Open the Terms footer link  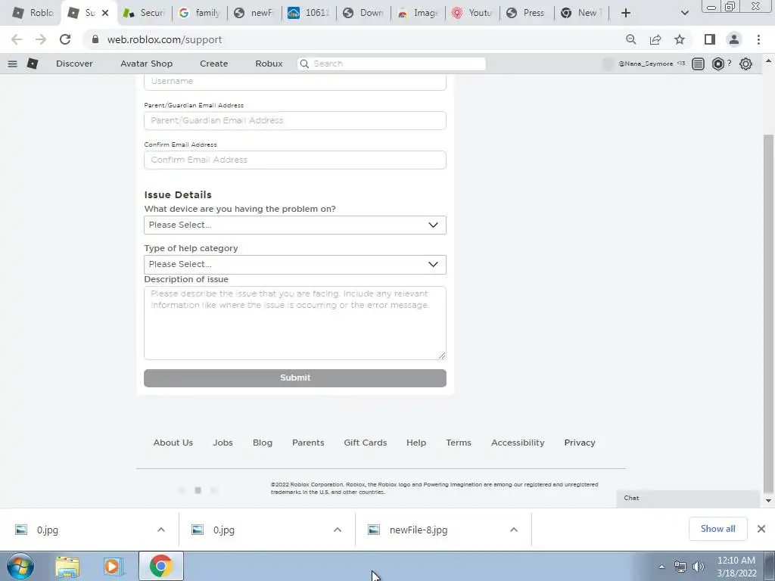tap(459, 443)
